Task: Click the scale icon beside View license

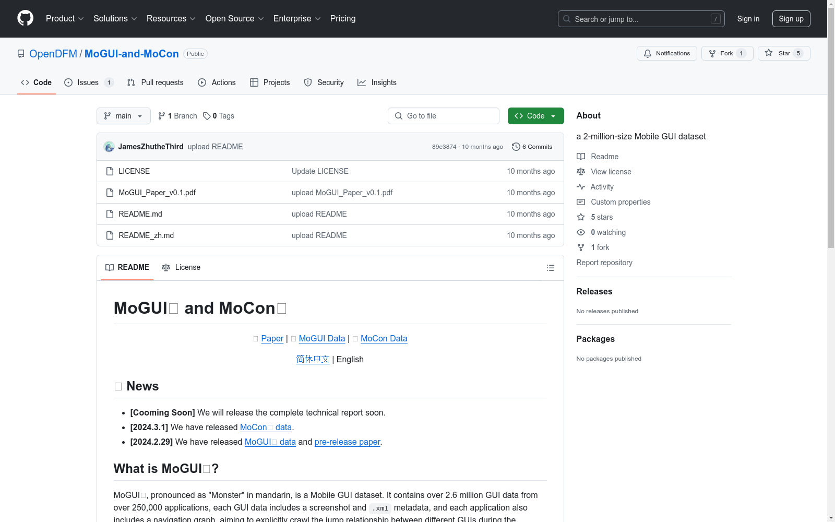Action: click(x=581, y=172)
